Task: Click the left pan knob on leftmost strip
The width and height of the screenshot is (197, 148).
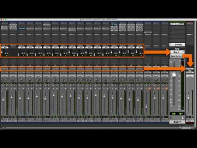Action: [x=3, y=80]
